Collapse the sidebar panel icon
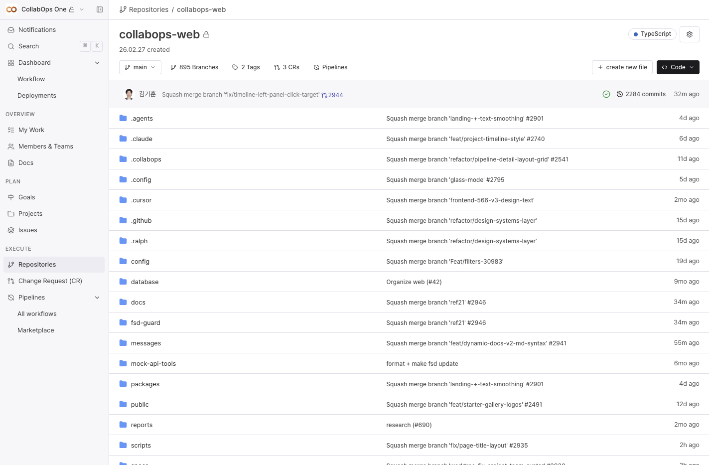 [x=100, y=9]
